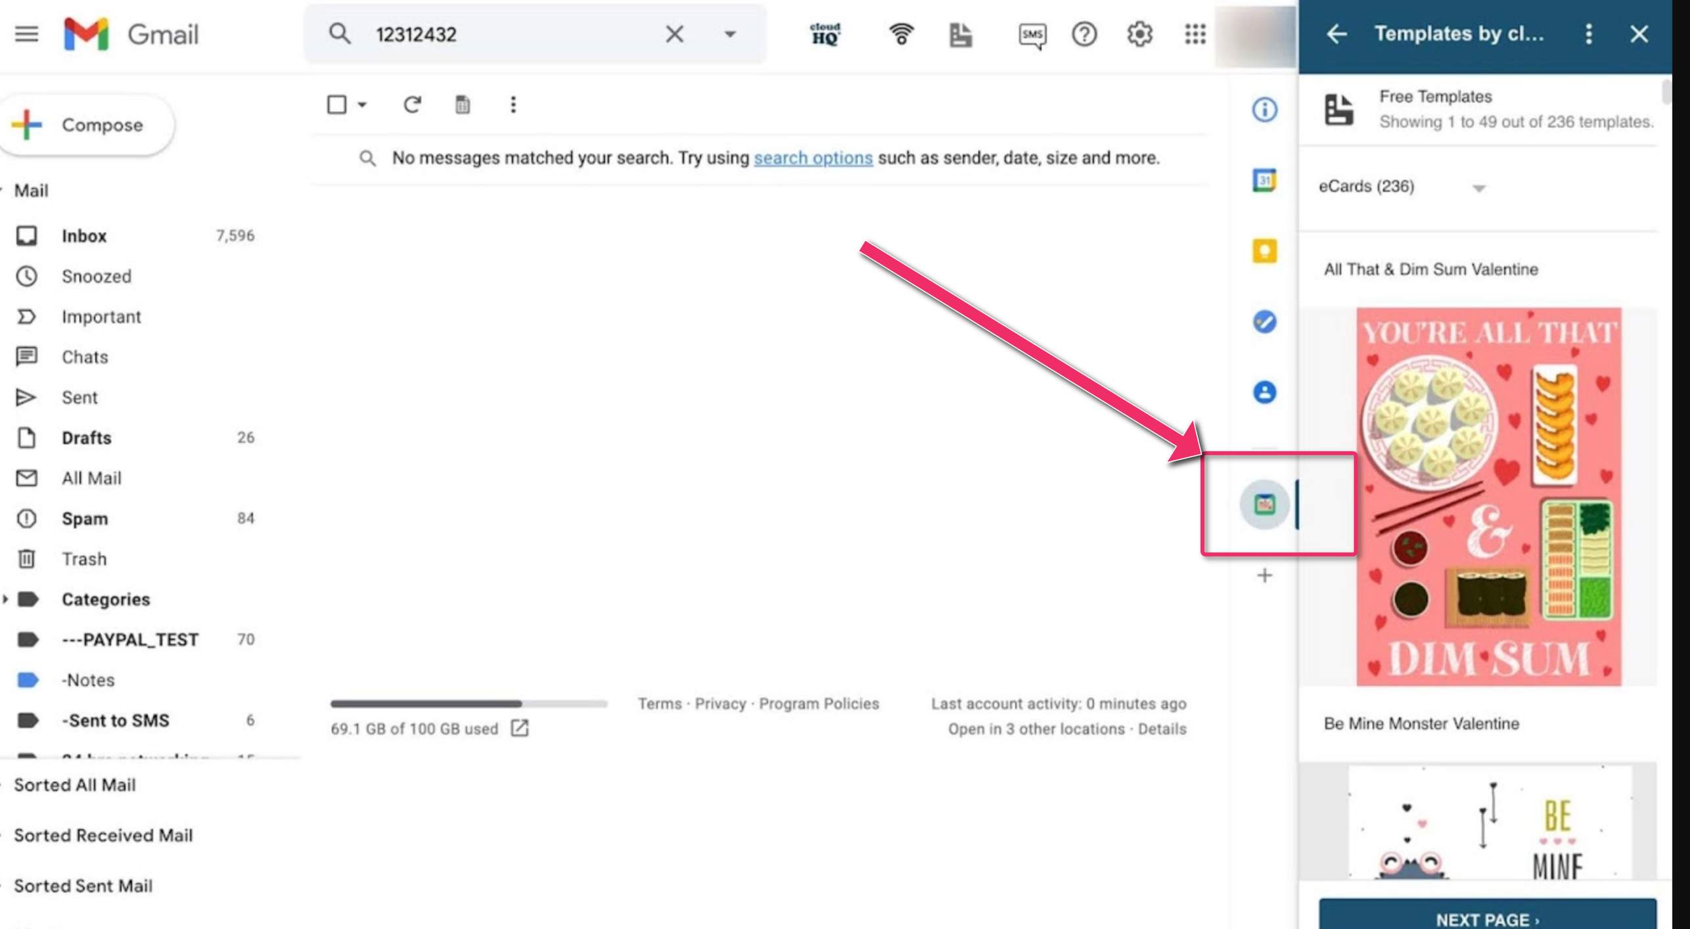Click the SMS speech bubble icon
1690x929 pixels.
(x=1032, y=35)
